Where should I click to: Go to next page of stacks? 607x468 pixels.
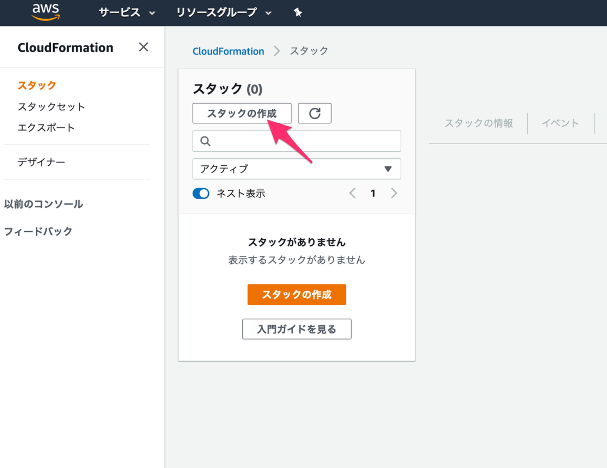394,193
